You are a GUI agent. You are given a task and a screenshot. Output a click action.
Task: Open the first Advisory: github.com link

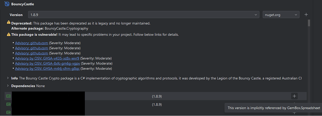coord(32,43)
